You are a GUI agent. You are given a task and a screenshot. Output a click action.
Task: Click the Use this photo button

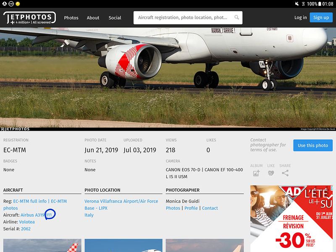(x=313, y=145)
